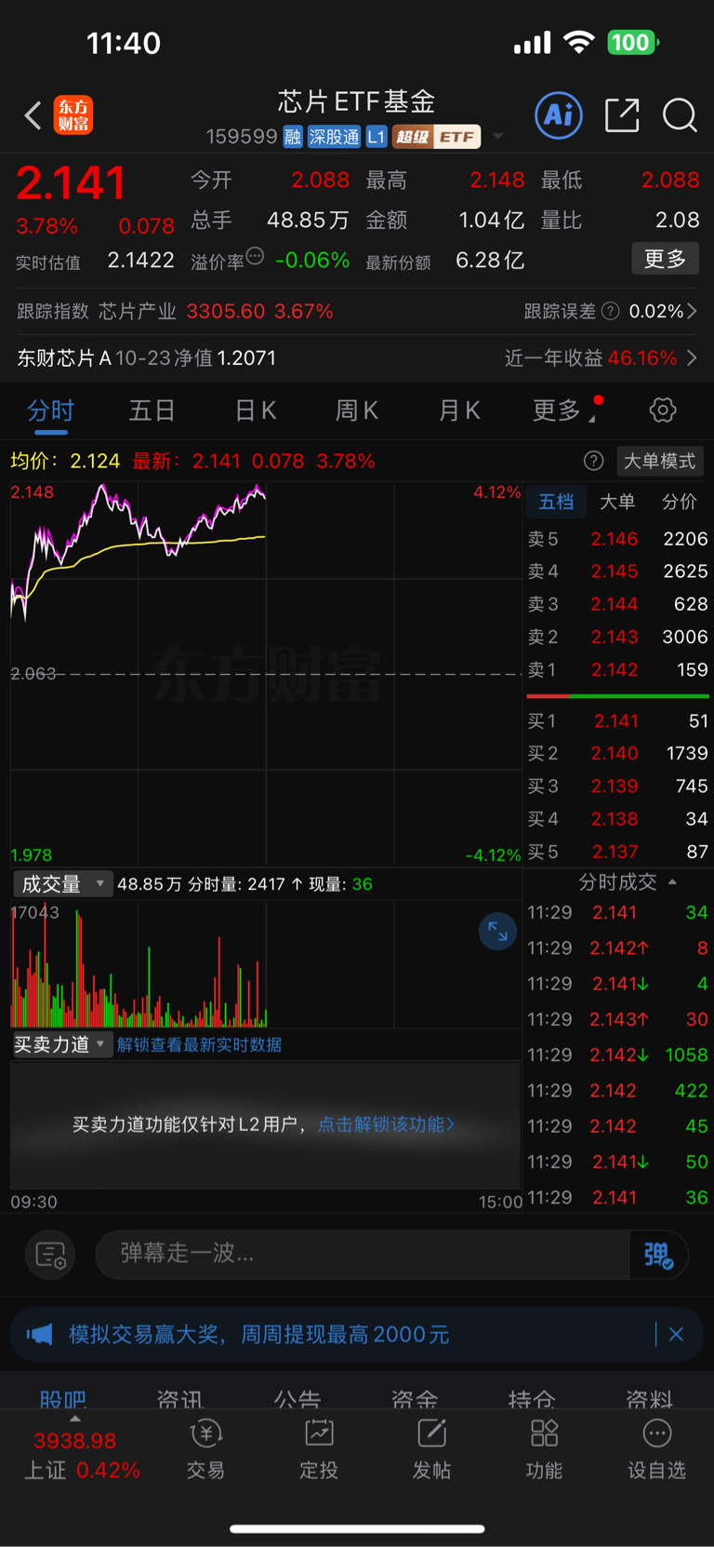Open 近一年收益 46.16% chevron

click(x=691, y=357)
